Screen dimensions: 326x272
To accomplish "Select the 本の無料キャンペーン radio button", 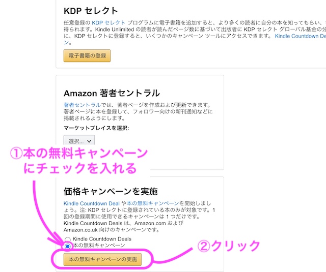I will (67, 246).
